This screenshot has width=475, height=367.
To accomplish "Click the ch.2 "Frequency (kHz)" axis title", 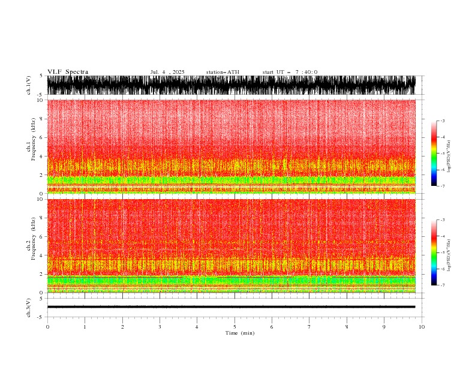I will coord(33,238).
